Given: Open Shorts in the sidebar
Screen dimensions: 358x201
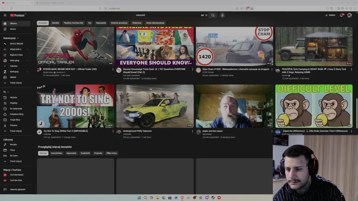Looking at the screenshot, I should (16, 29).
